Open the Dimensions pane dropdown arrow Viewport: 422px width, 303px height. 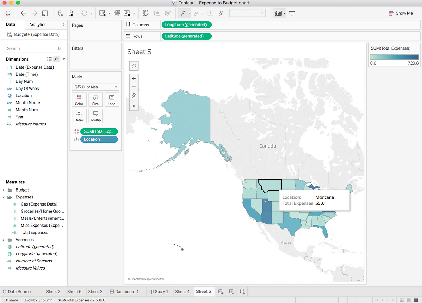64,59
